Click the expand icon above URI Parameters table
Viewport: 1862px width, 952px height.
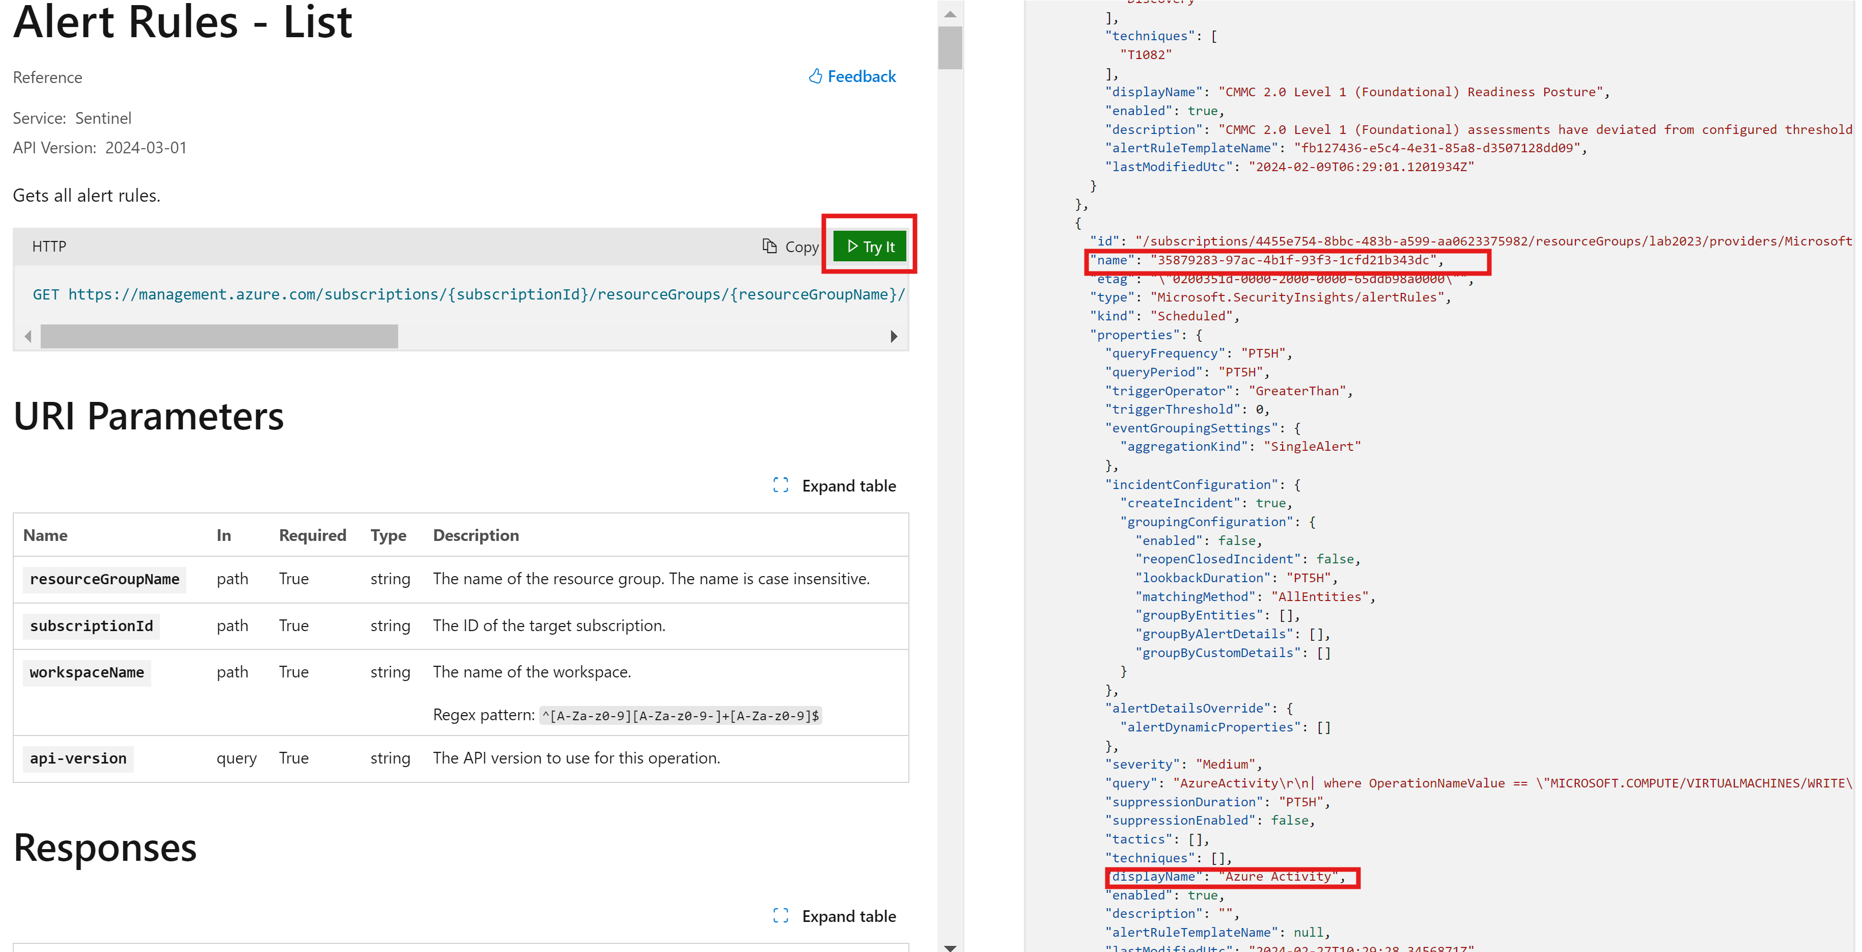[x=781, y=485]
